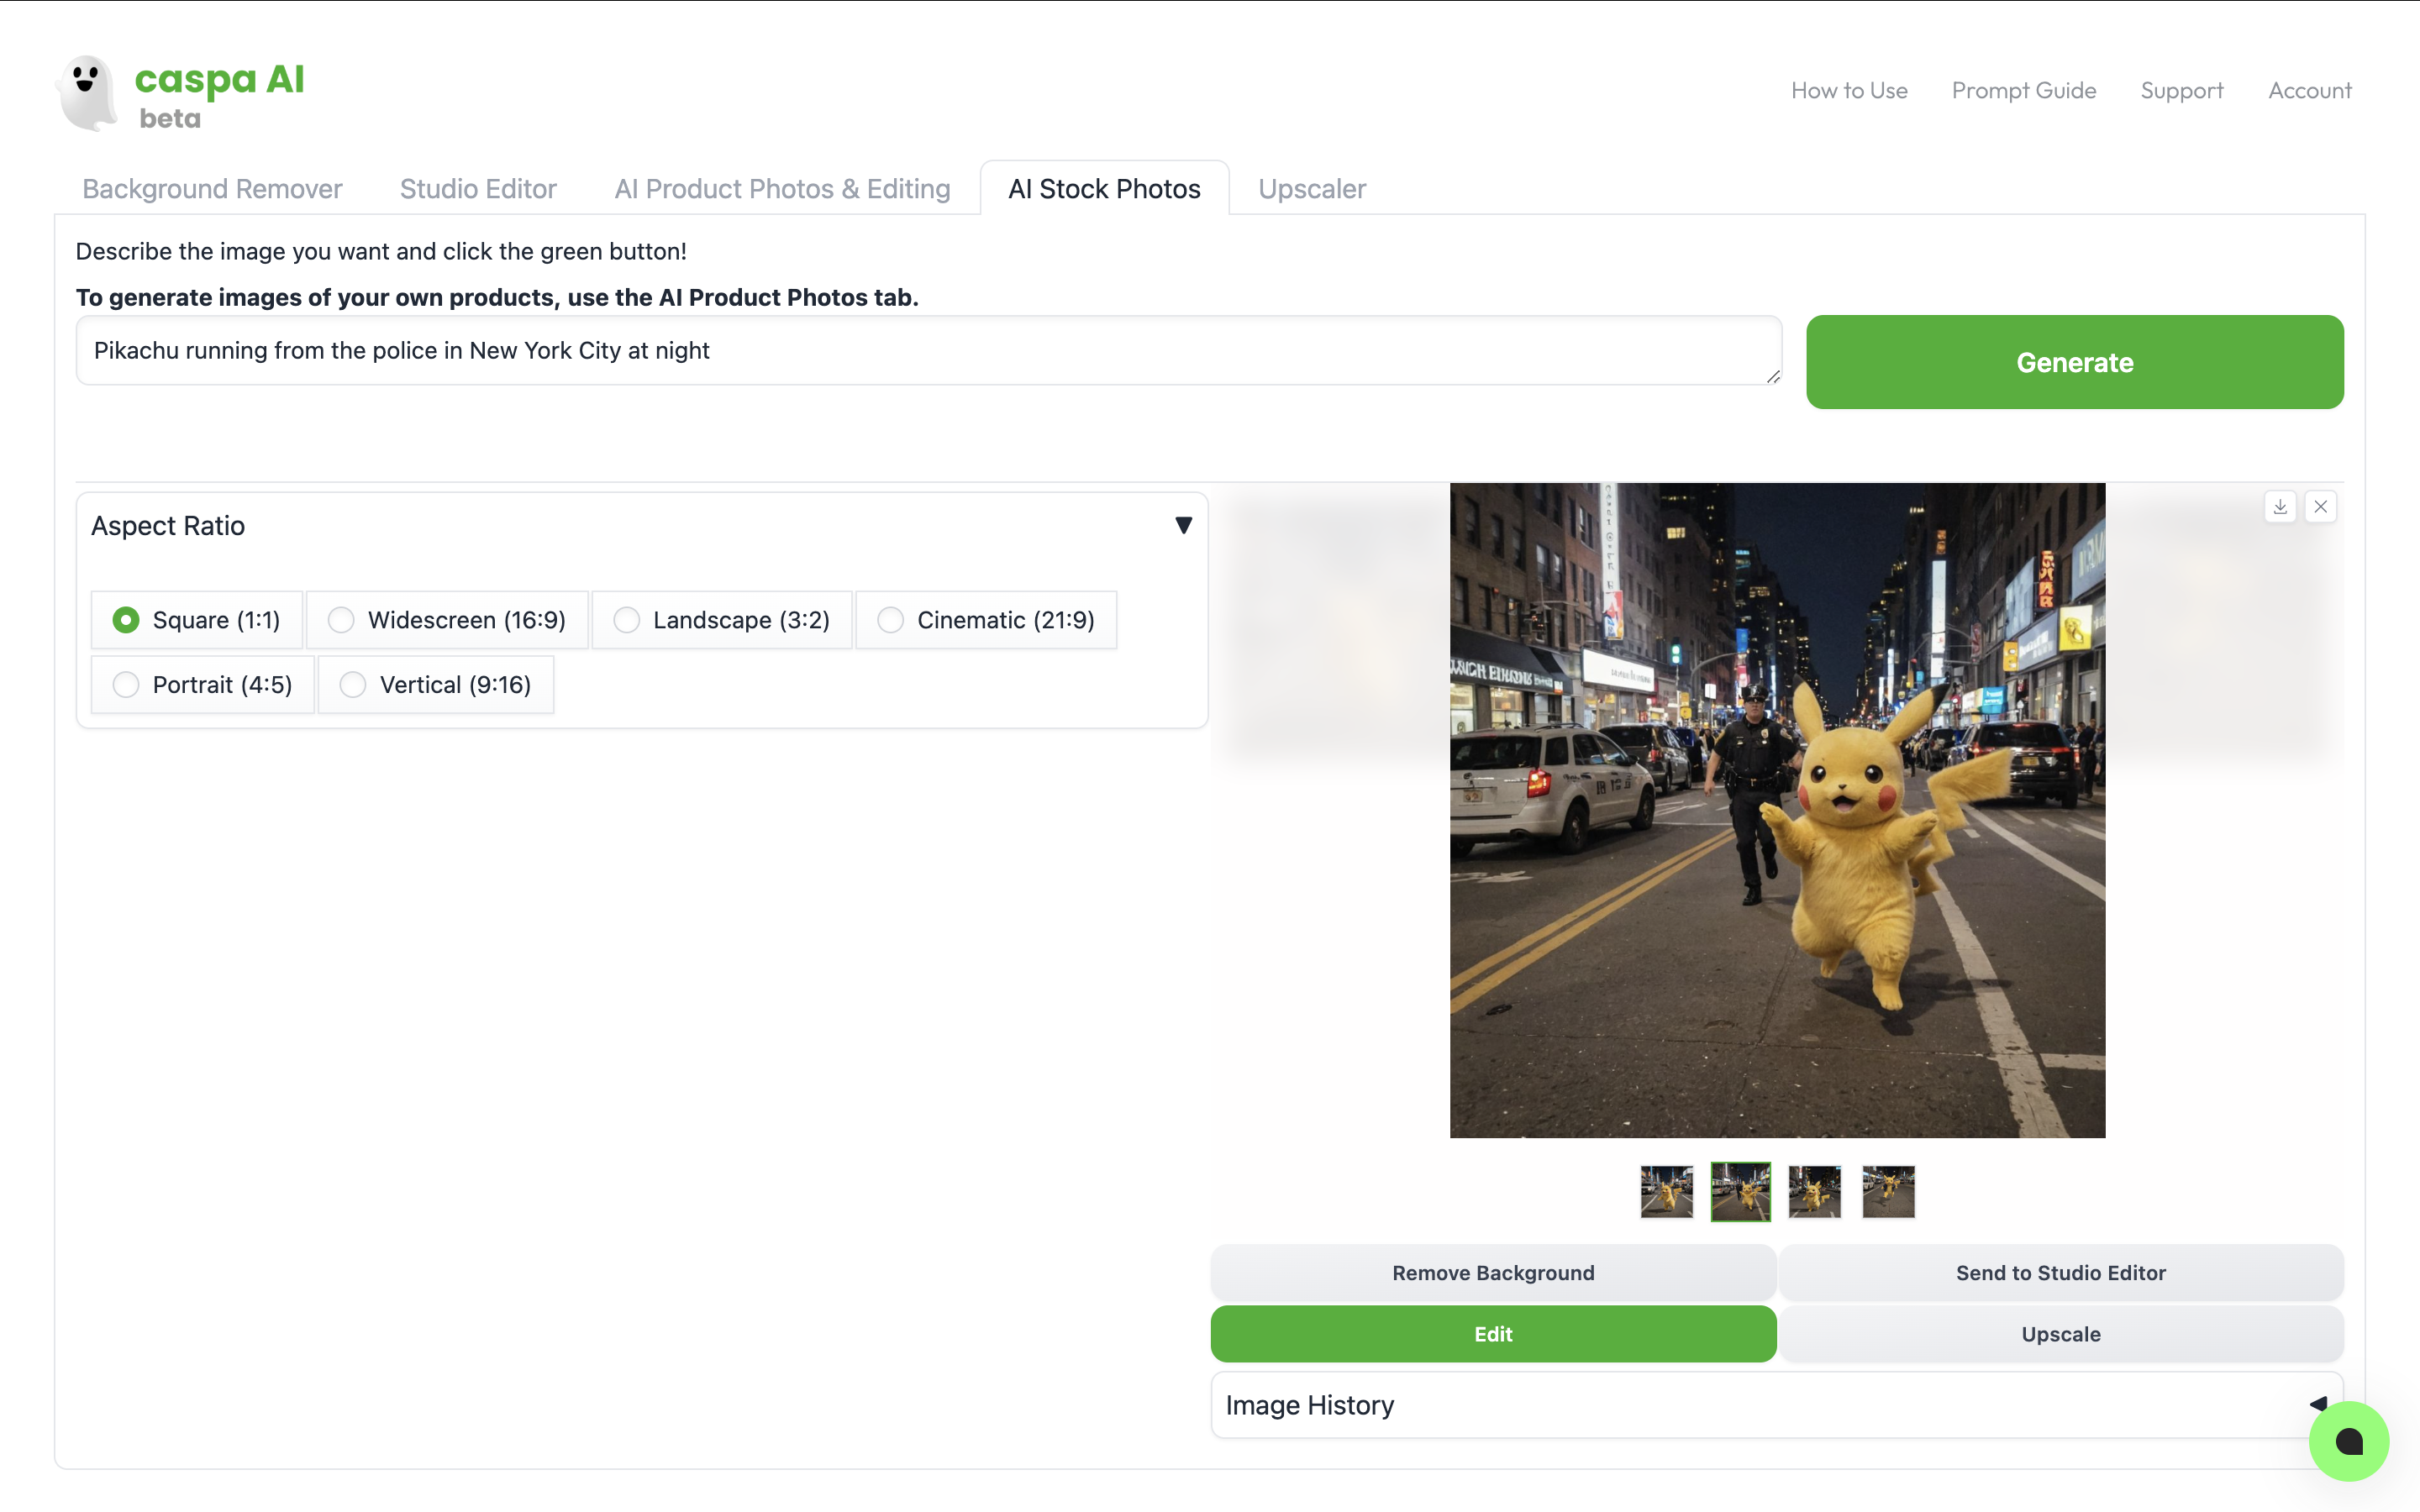Collapse the Aspect Ratio section arrow
The height and width of the screenshot is (1512, 2420).
coord(1183,526)
